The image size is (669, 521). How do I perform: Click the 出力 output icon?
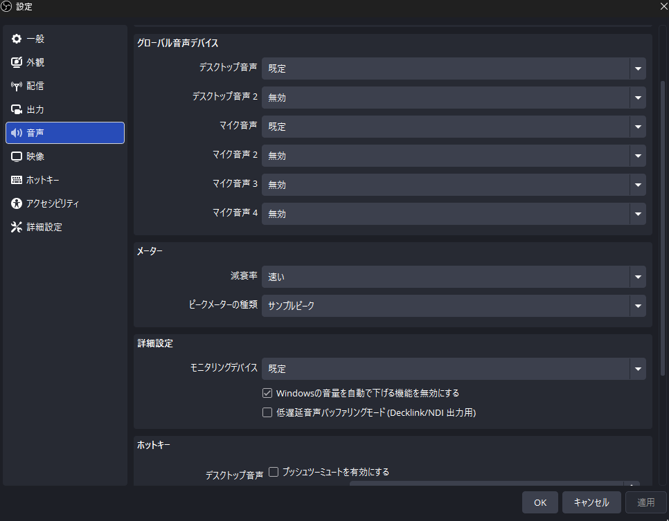click(16, 109)
